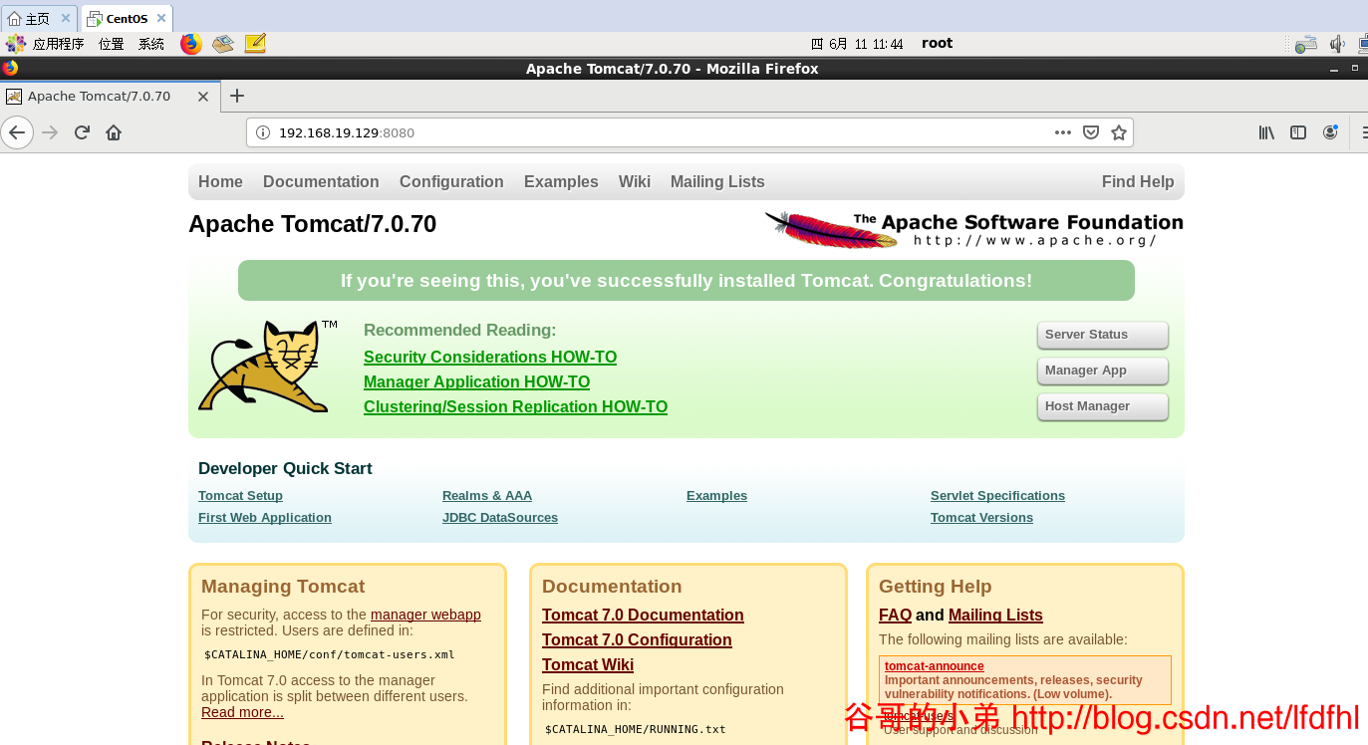Minimize the Firefox window
This screenshot has height=745, width=1368.
(x=1334, y=69)
